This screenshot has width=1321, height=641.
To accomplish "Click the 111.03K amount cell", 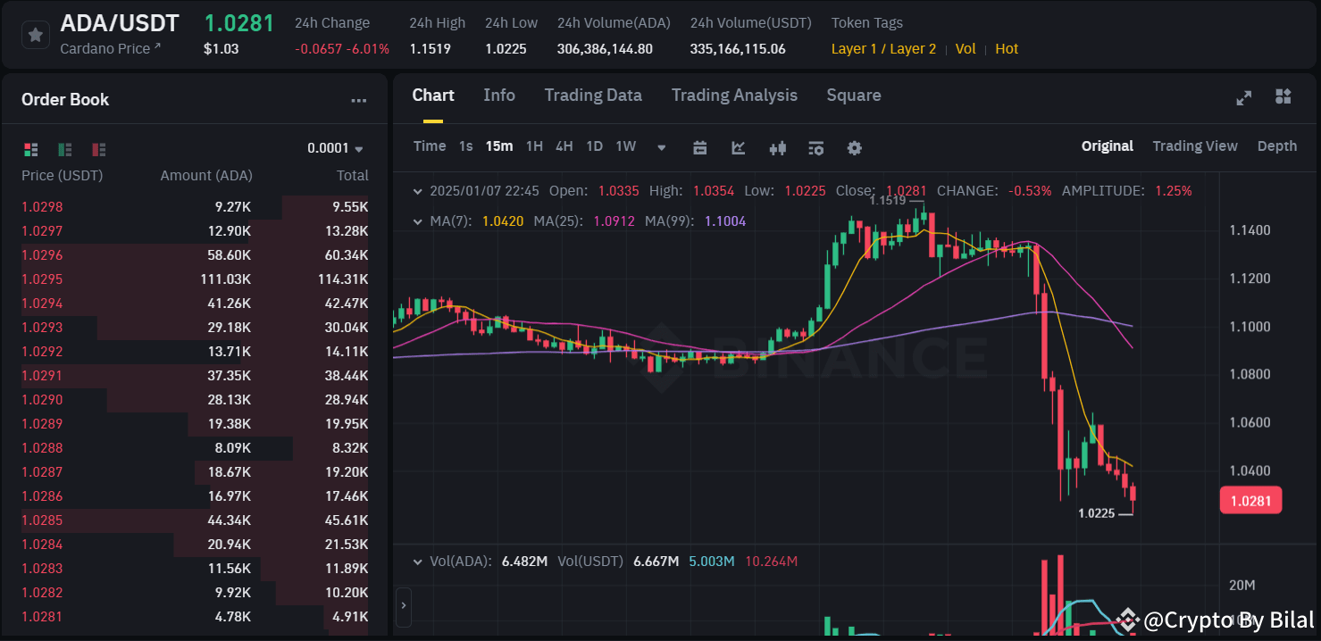I will tap(226, 279).
